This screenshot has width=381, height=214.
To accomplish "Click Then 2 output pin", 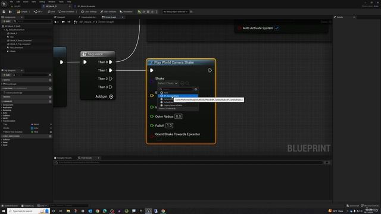I will (111, 78).
